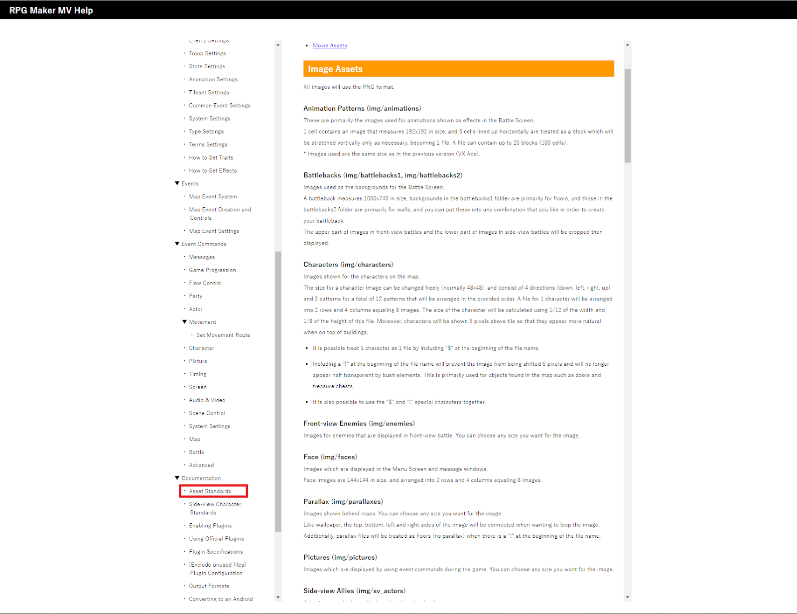Viewport: 797px width, 614px height.
Task: Open How to Set Traits
Action: tap(211, 157)
